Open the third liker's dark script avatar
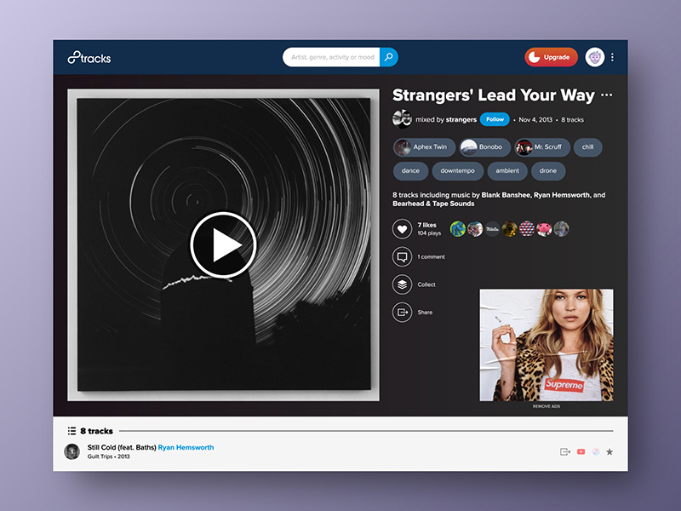Viewport: 681px width, 511px height. coord(492,228)
